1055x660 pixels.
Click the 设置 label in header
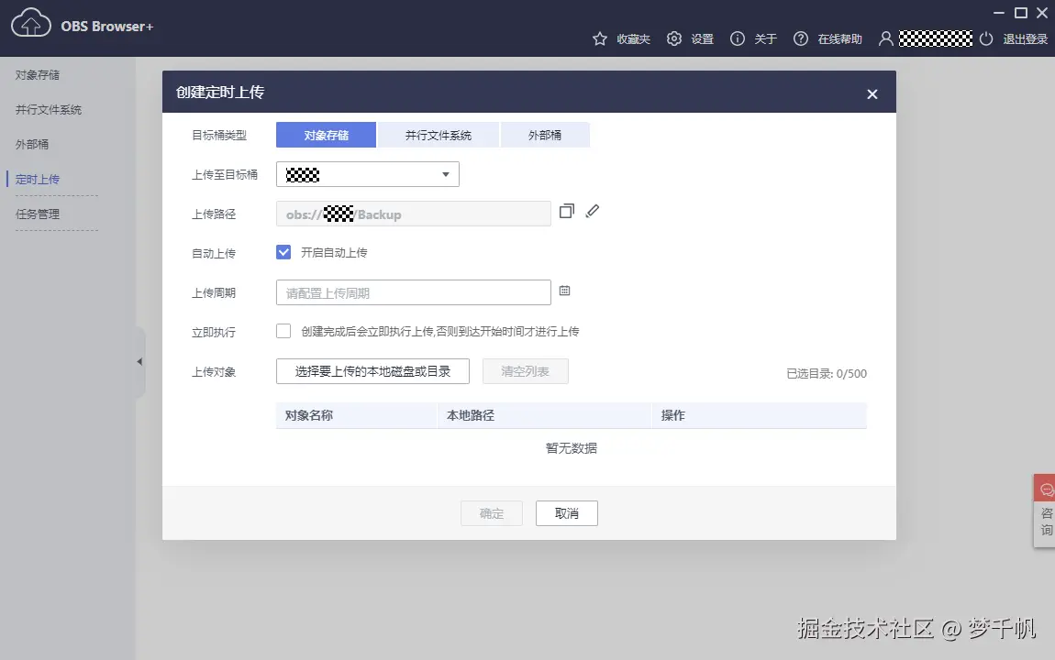tap(703, 39)
